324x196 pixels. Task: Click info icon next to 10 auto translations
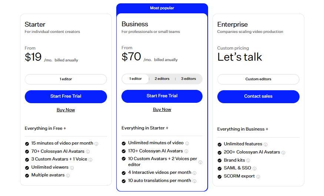pos(194,181)
